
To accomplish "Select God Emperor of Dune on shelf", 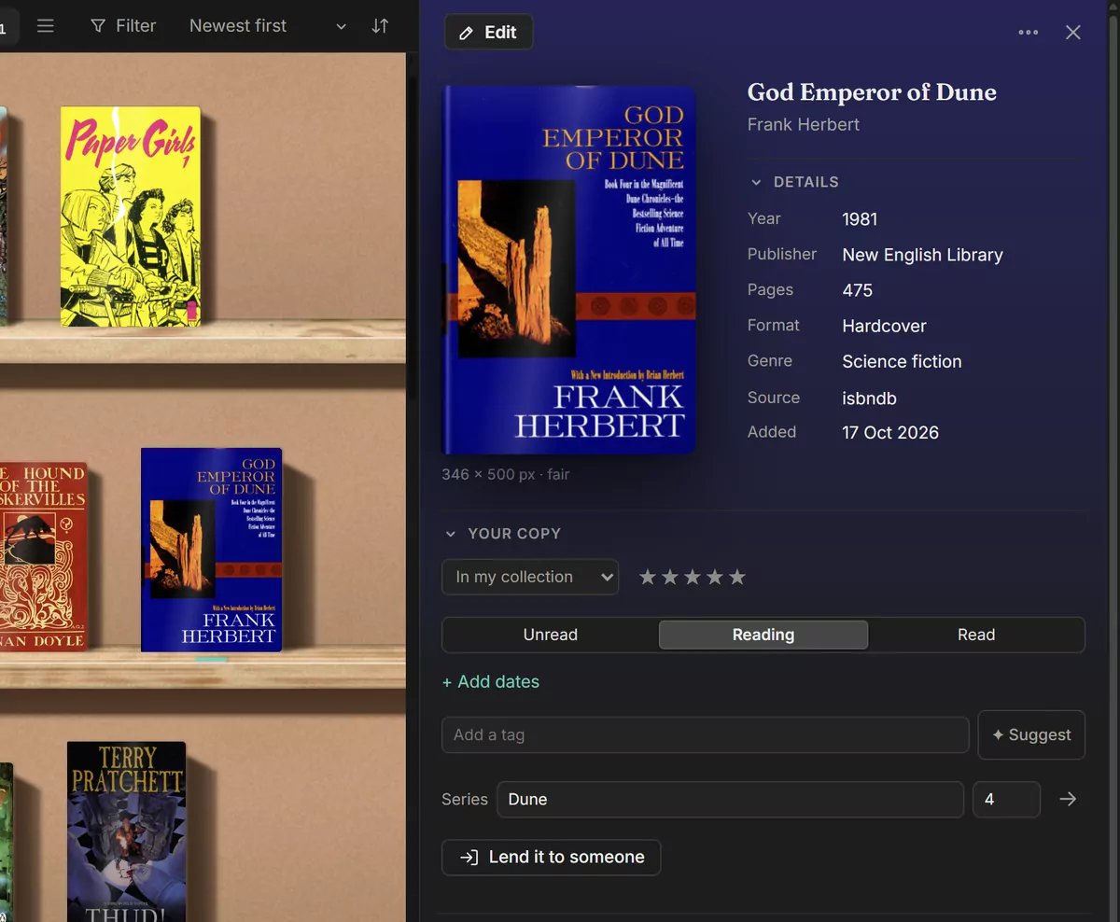I will tap(212, 550).
